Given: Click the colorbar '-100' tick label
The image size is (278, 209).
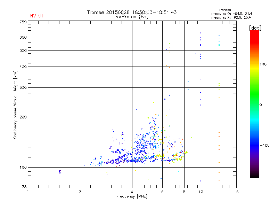Looking at the screenshot, I should click(x=264, y=145).
